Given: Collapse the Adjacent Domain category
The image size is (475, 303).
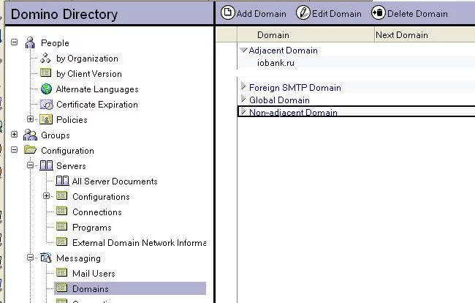Looking at the screenshot, I should (x=243, y=50).
